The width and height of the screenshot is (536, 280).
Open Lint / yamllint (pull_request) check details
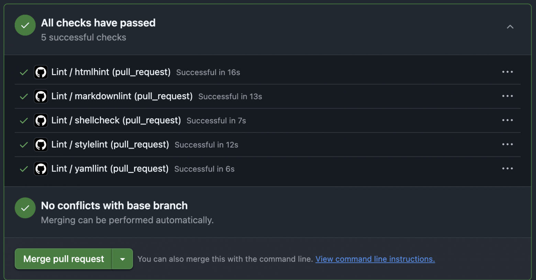coord(110,169)
